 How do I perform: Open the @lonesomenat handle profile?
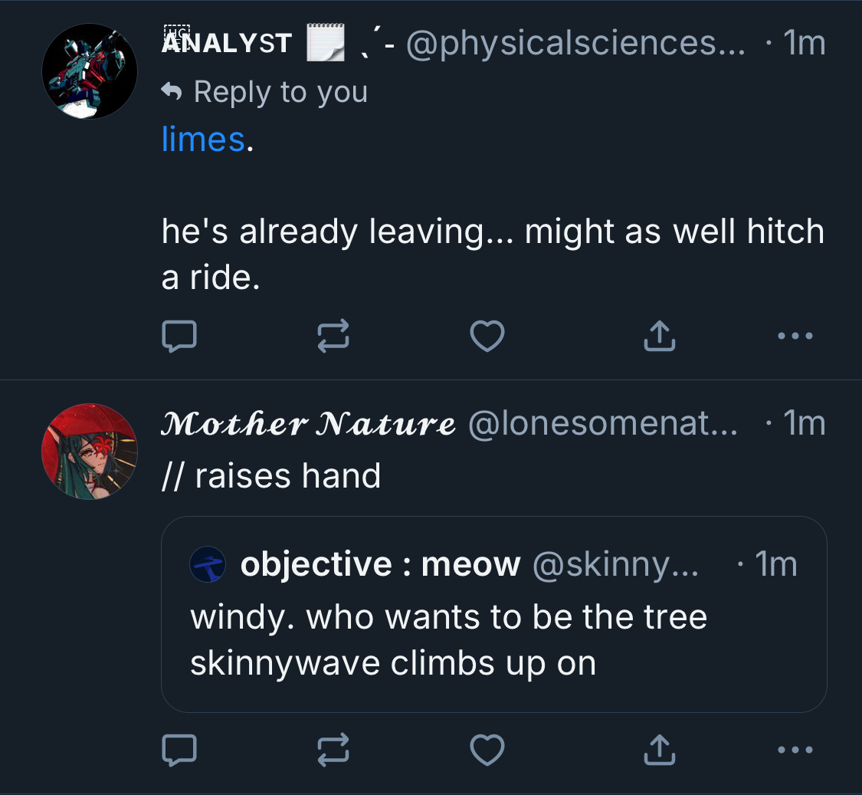click(x=602, y=424)
